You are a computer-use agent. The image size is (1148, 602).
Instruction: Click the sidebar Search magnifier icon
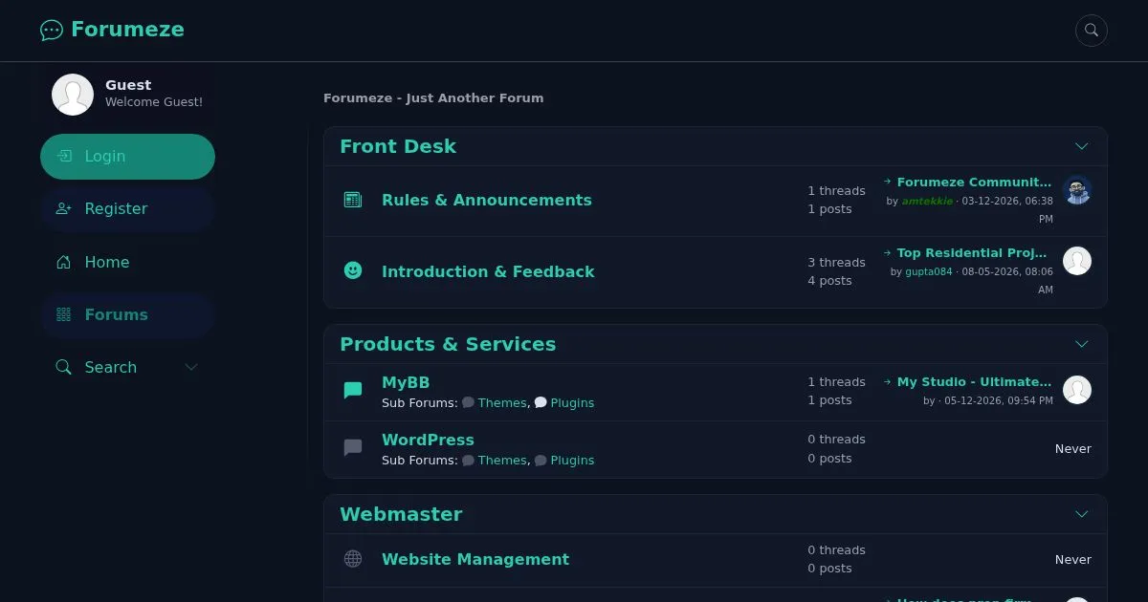[64, 367]
